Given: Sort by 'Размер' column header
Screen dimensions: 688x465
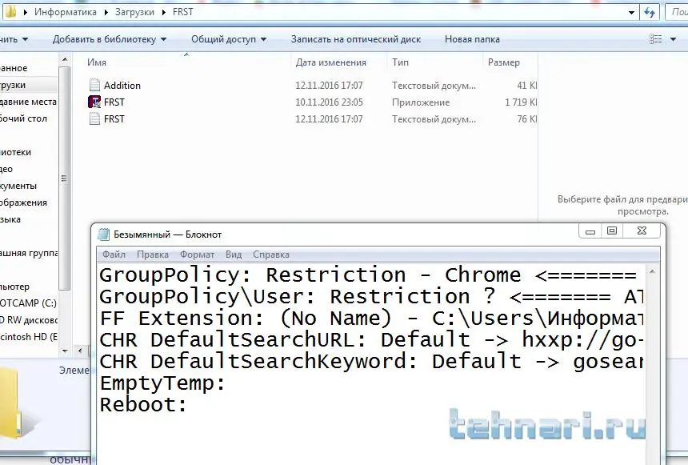Looking at the screenshot, I should (x=504, y=62).
